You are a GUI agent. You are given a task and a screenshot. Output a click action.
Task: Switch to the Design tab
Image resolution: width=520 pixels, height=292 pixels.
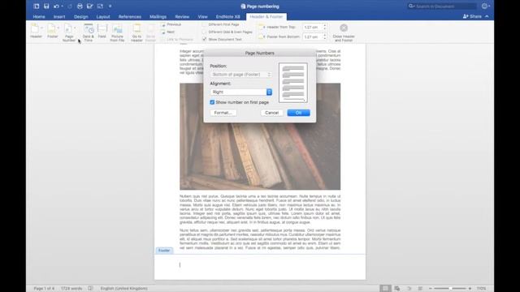81,16
